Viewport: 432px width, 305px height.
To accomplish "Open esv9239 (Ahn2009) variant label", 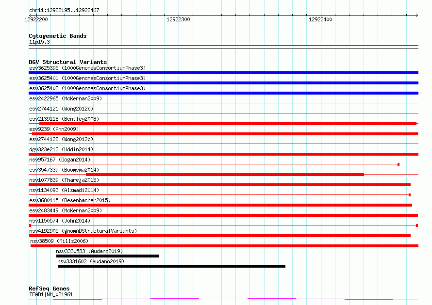I will click(x=54, y=129).
